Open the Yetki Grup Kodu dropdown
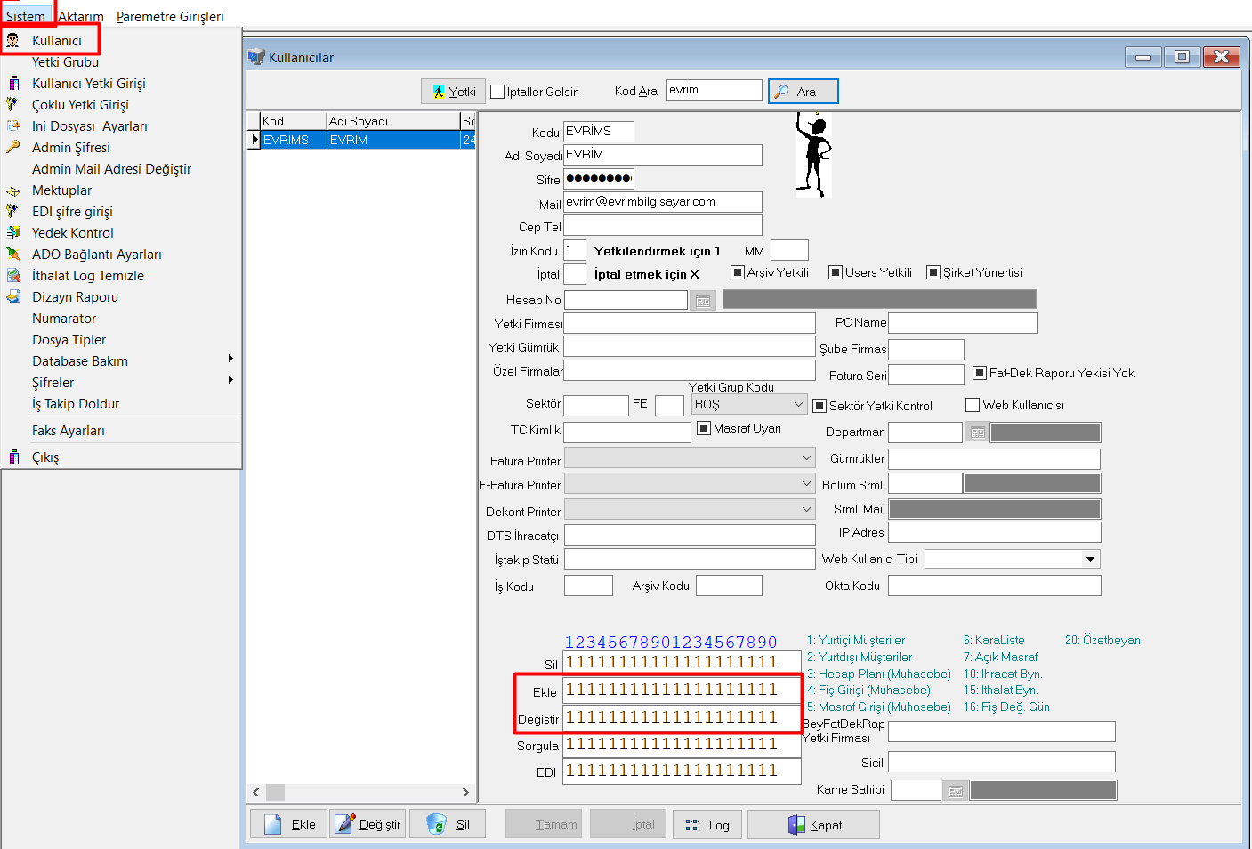The width and height of the screenshot is (1252, 849). click(797, 405)
